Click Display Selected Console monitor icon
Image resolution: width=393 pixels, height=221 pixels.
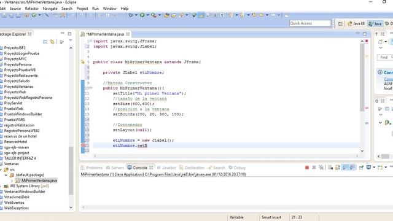click(x=368, y=168)
